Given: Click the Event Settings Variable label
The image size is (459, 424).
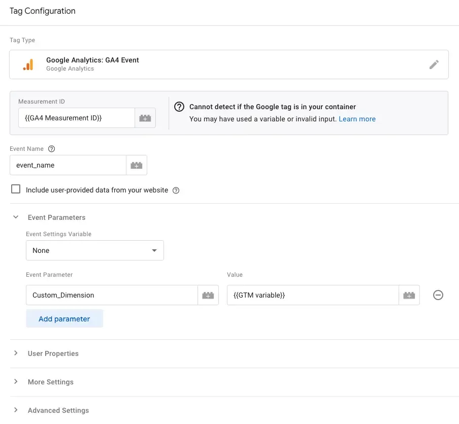Looking at the screenshot, I should (x=58, y=234).
